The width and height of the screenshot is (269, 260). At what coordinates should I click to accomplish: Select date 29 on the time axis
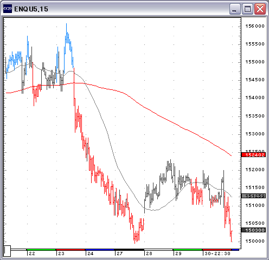point(178,253)
